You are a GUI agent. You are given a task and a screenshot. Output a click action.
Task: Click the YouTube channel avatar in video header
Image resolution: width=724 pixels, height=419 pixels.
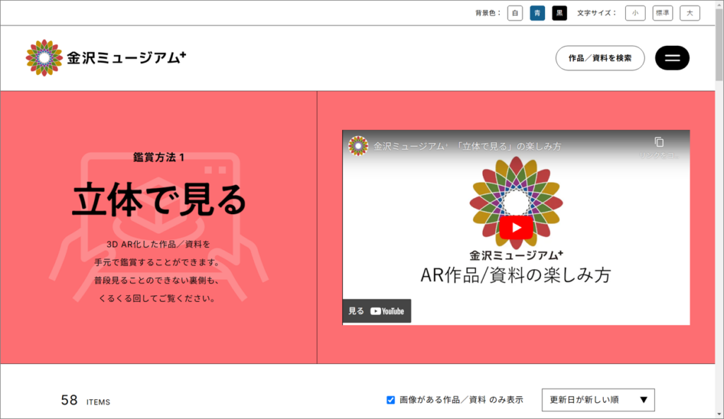click(x=358, y=146)
